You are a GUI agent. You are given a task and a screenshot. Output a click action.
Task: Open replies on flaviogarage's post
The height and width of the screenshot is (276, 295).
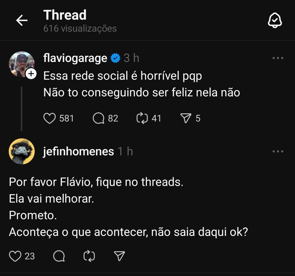coord(99,118)
